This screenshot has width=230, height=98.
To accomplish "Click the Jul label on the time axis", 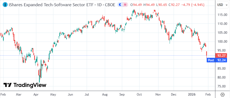I will pos(86,94).
